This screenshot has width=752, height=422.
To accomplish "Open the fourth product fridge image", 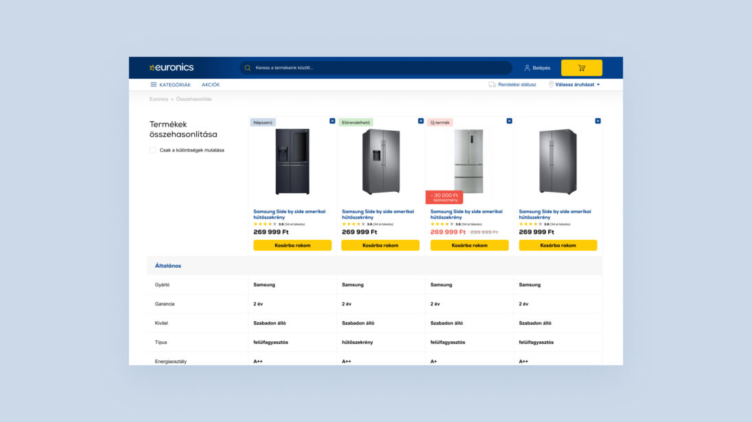I will [558, 162].
